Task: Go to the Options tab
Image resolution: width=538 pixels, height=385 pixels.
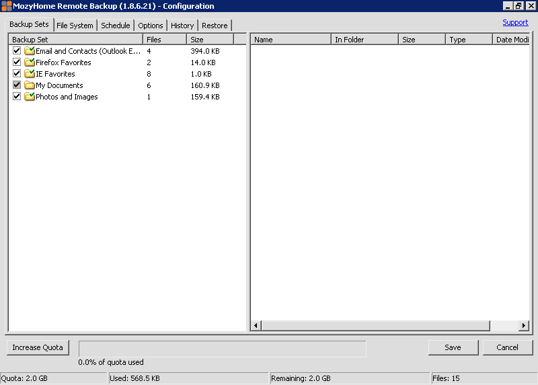Action: click(150, 26)
